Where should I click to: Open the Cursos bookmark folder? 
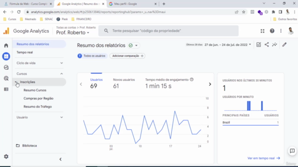click(x=10, y=19)
